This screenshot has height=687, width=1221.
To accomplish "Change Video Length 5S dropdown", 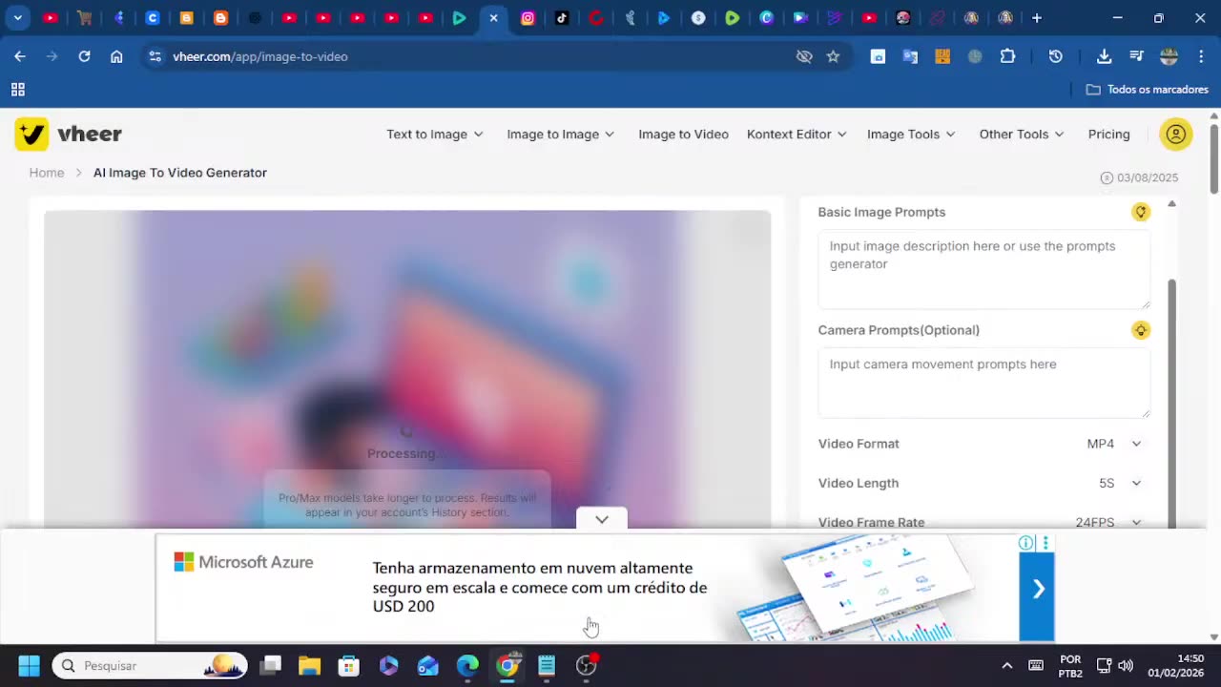I will pyautogui.click(x=1120, y=483).
